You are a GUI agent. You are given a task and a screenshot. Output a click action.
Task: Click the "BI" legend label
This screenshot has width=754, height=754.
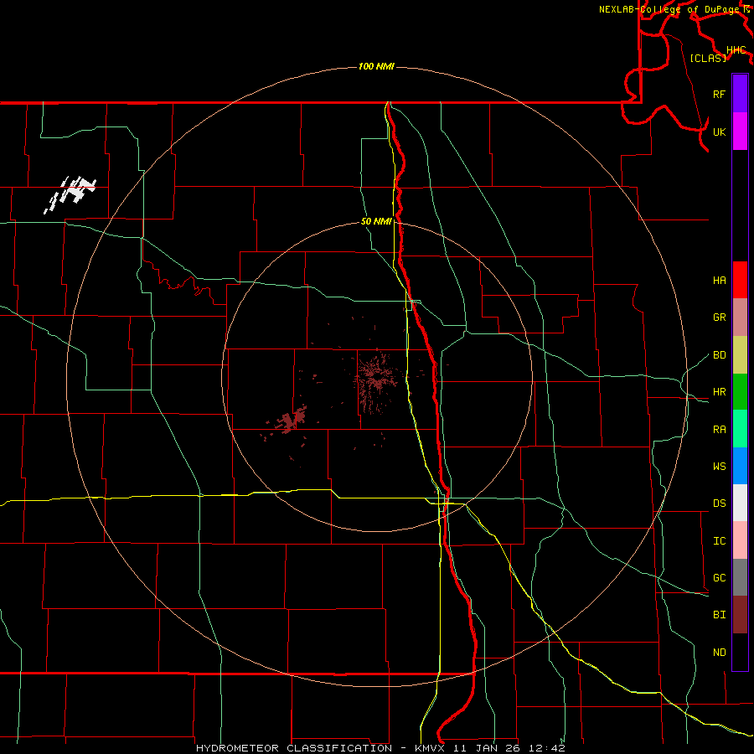pyautogui.click(x=719, y=615)
